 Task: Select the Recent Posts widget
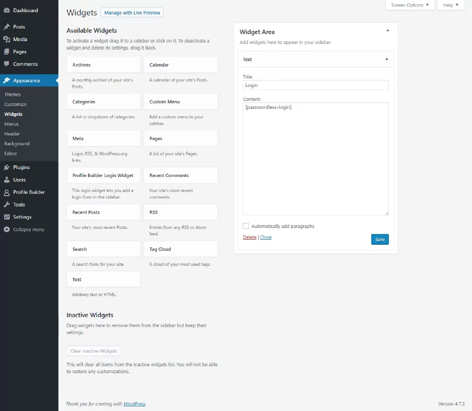pyautogui.click(x=103, y=213)
